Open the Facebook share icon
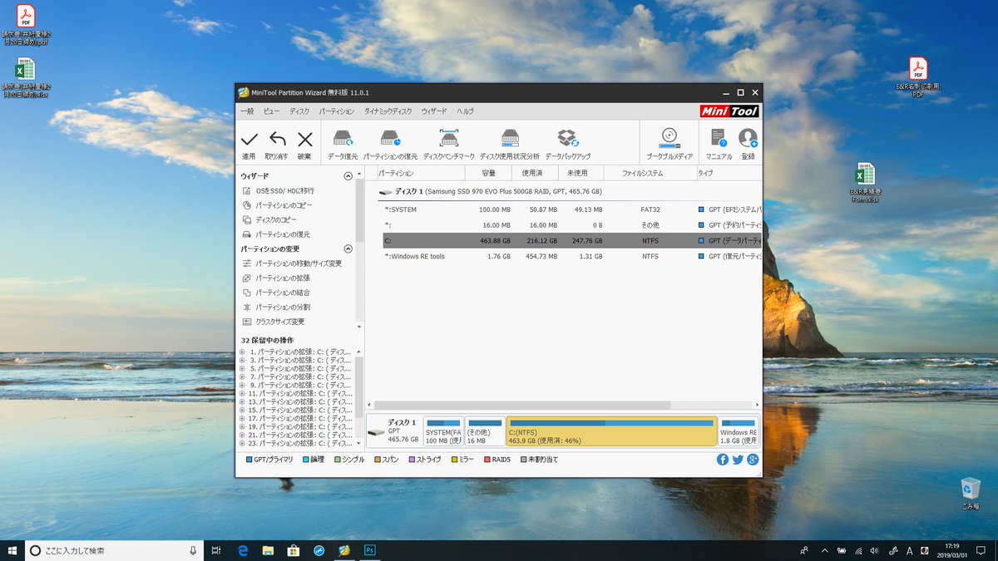 (723, 460)
